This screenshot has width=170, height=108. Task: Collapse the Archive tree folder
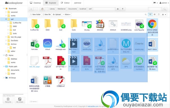[6, 44]
